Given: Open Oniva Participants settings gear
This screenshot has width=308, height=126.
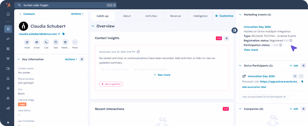Looking at the screenshot, I should pos(303,66).
